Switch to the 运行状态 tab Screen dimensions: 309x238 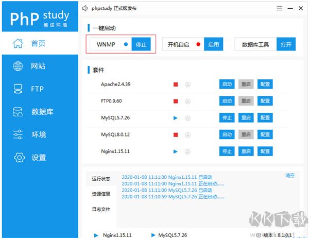(x=101, y=179)
